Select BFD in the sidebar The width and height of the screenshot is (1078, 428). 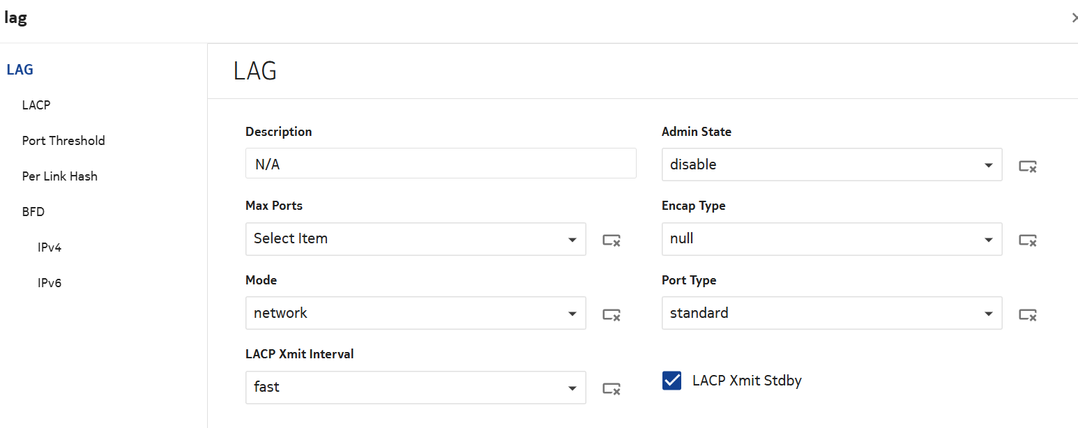[33, 212]
